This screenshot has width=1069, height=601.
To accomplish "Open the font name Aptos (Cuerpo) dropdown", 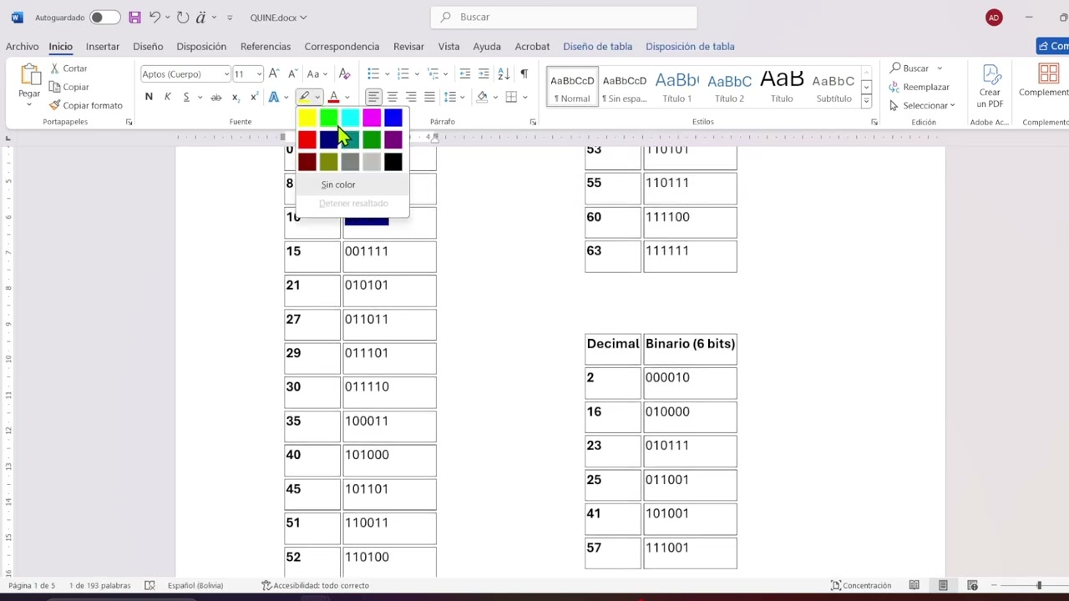I will coord(226,74).
